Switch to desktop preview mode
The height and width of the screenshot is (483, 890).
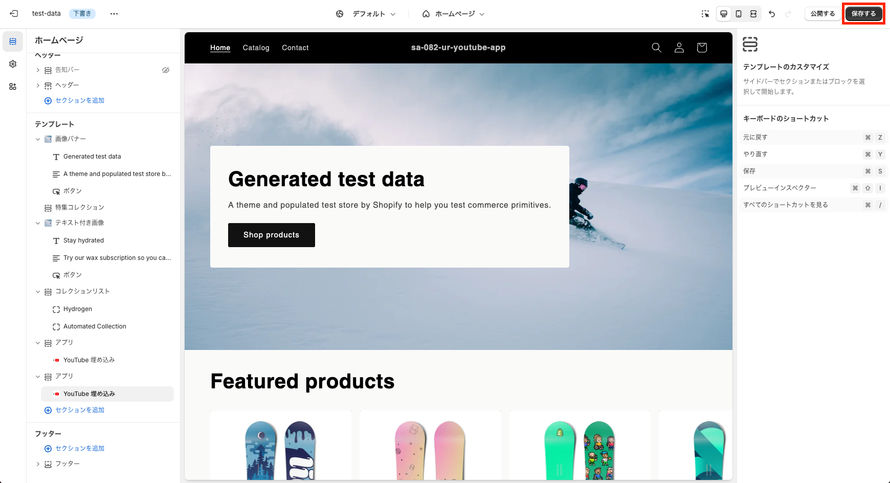724,14
